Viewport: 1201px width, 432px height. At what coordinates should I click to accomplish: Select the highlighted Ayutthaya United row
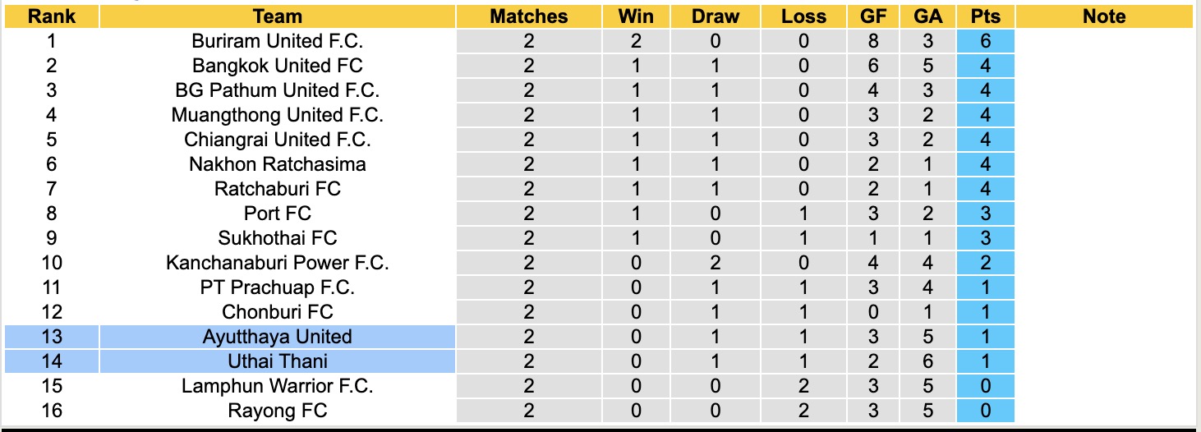point(278,337)
